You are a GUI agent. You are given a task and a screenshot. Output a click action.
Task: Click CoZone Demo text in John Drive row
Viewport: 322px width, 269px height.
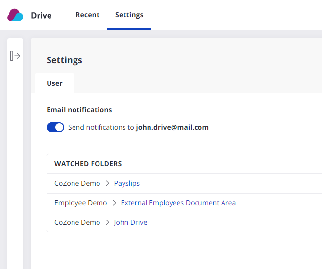coord(77,222)
